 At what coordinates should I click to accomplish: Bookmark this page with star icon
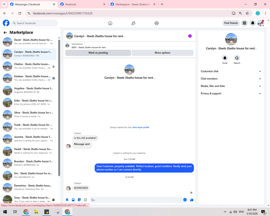(247, 13)
